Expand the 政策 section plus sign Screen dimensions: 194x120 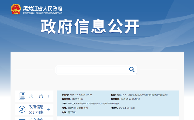coord(49,96)
